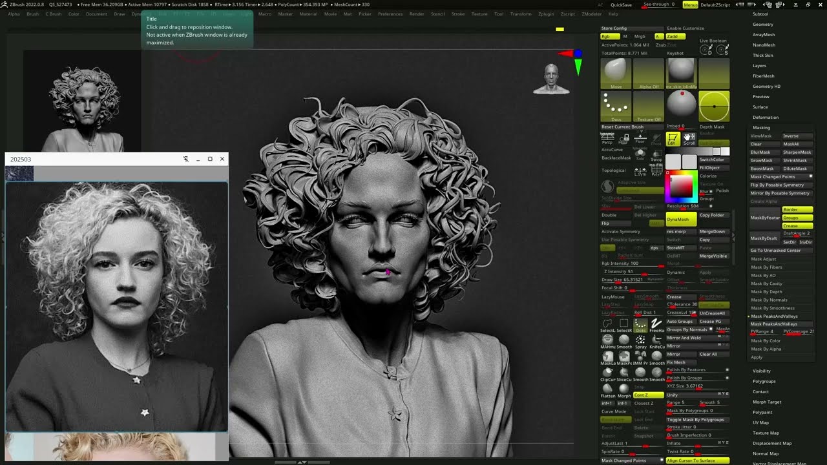Image resolution: width=827 pixels, height=465 pixels.
Task: Toggle L.Sym local symmetry icon
Action: coord(640,171)
